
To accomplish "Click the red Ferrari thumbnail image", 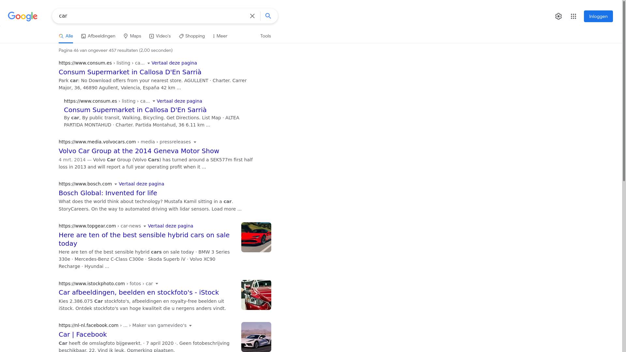I will pos(256,237).
